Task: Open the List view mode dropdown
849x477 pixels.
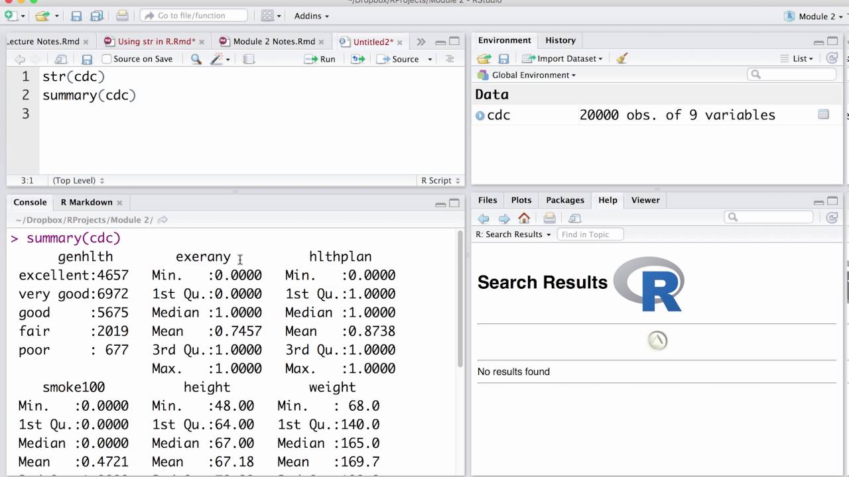Action: click(797, 59)
